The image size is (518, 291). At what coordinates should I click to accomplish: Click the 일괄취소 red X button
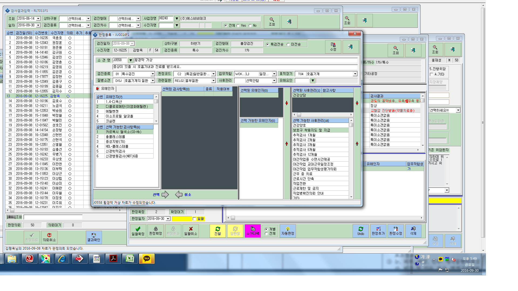[191, 231]
